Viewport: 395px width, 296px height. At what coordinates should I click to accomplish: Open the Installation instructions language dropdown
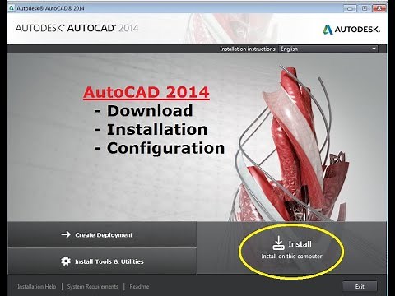pos(328,49)
